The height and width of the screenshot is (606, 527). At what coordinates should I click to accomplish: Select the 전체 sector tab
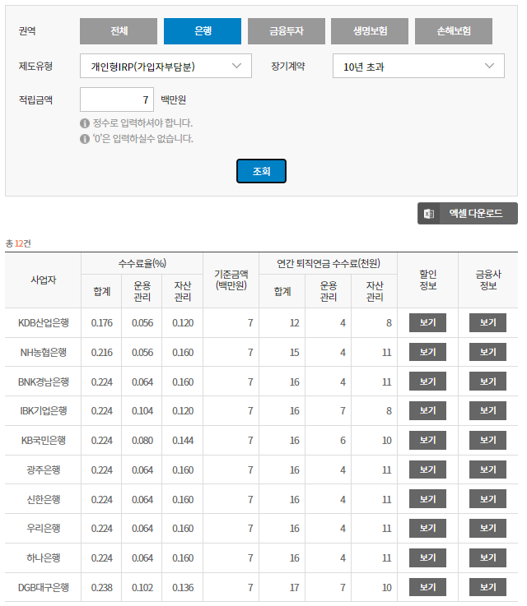[x=119, y=31]
